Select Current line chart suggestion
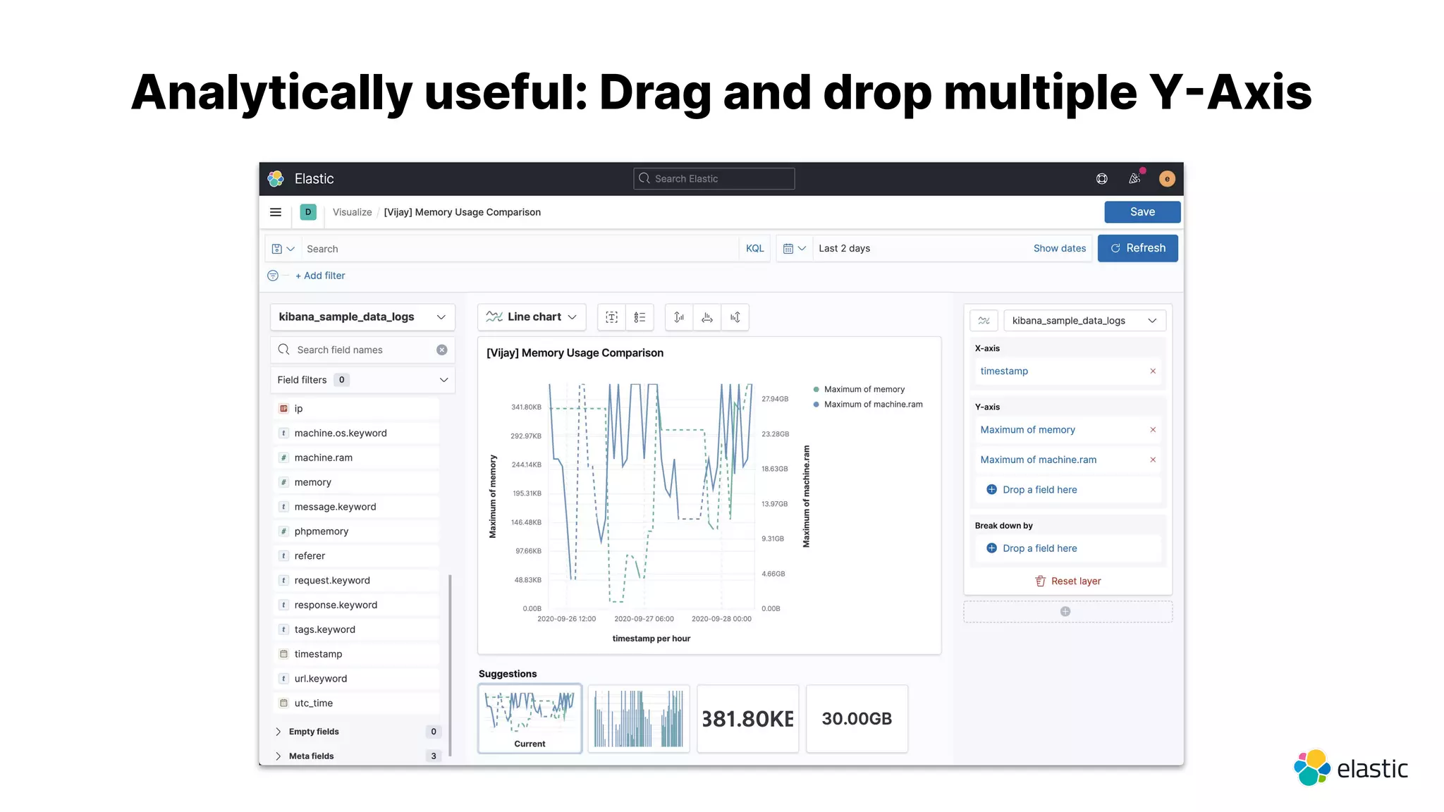The height and width of the screenshot is (812, 1444). (x=530, y=719)
